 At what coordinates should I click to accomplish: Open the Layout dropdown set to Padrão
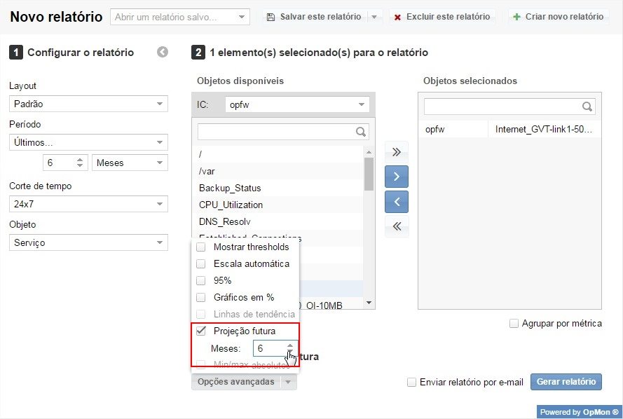pos(88,104)
